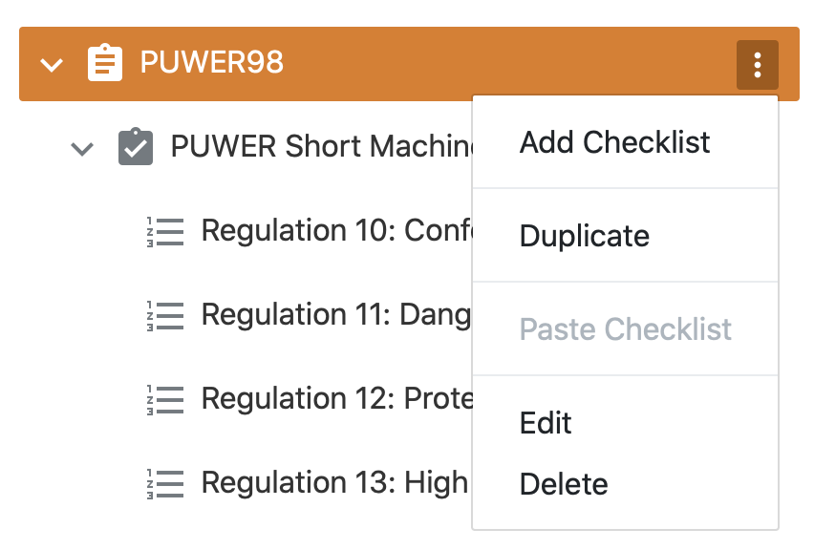The height and width of the screenshot is (550, 814).
Task: Select Duplicate in the context menu
Action: (585, 236)
